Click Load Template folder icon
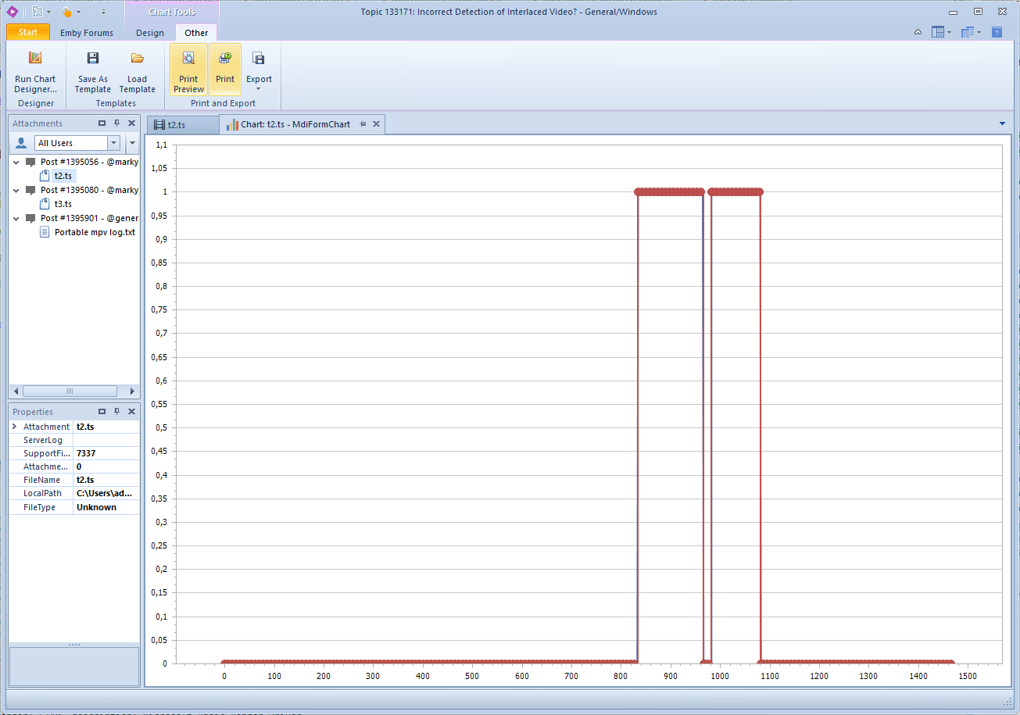 [x=138, y=59]
